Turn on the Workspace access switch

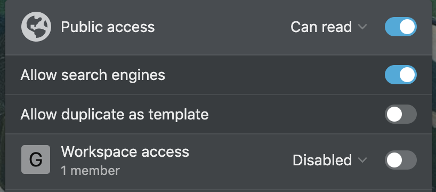(x=401, y=160)
